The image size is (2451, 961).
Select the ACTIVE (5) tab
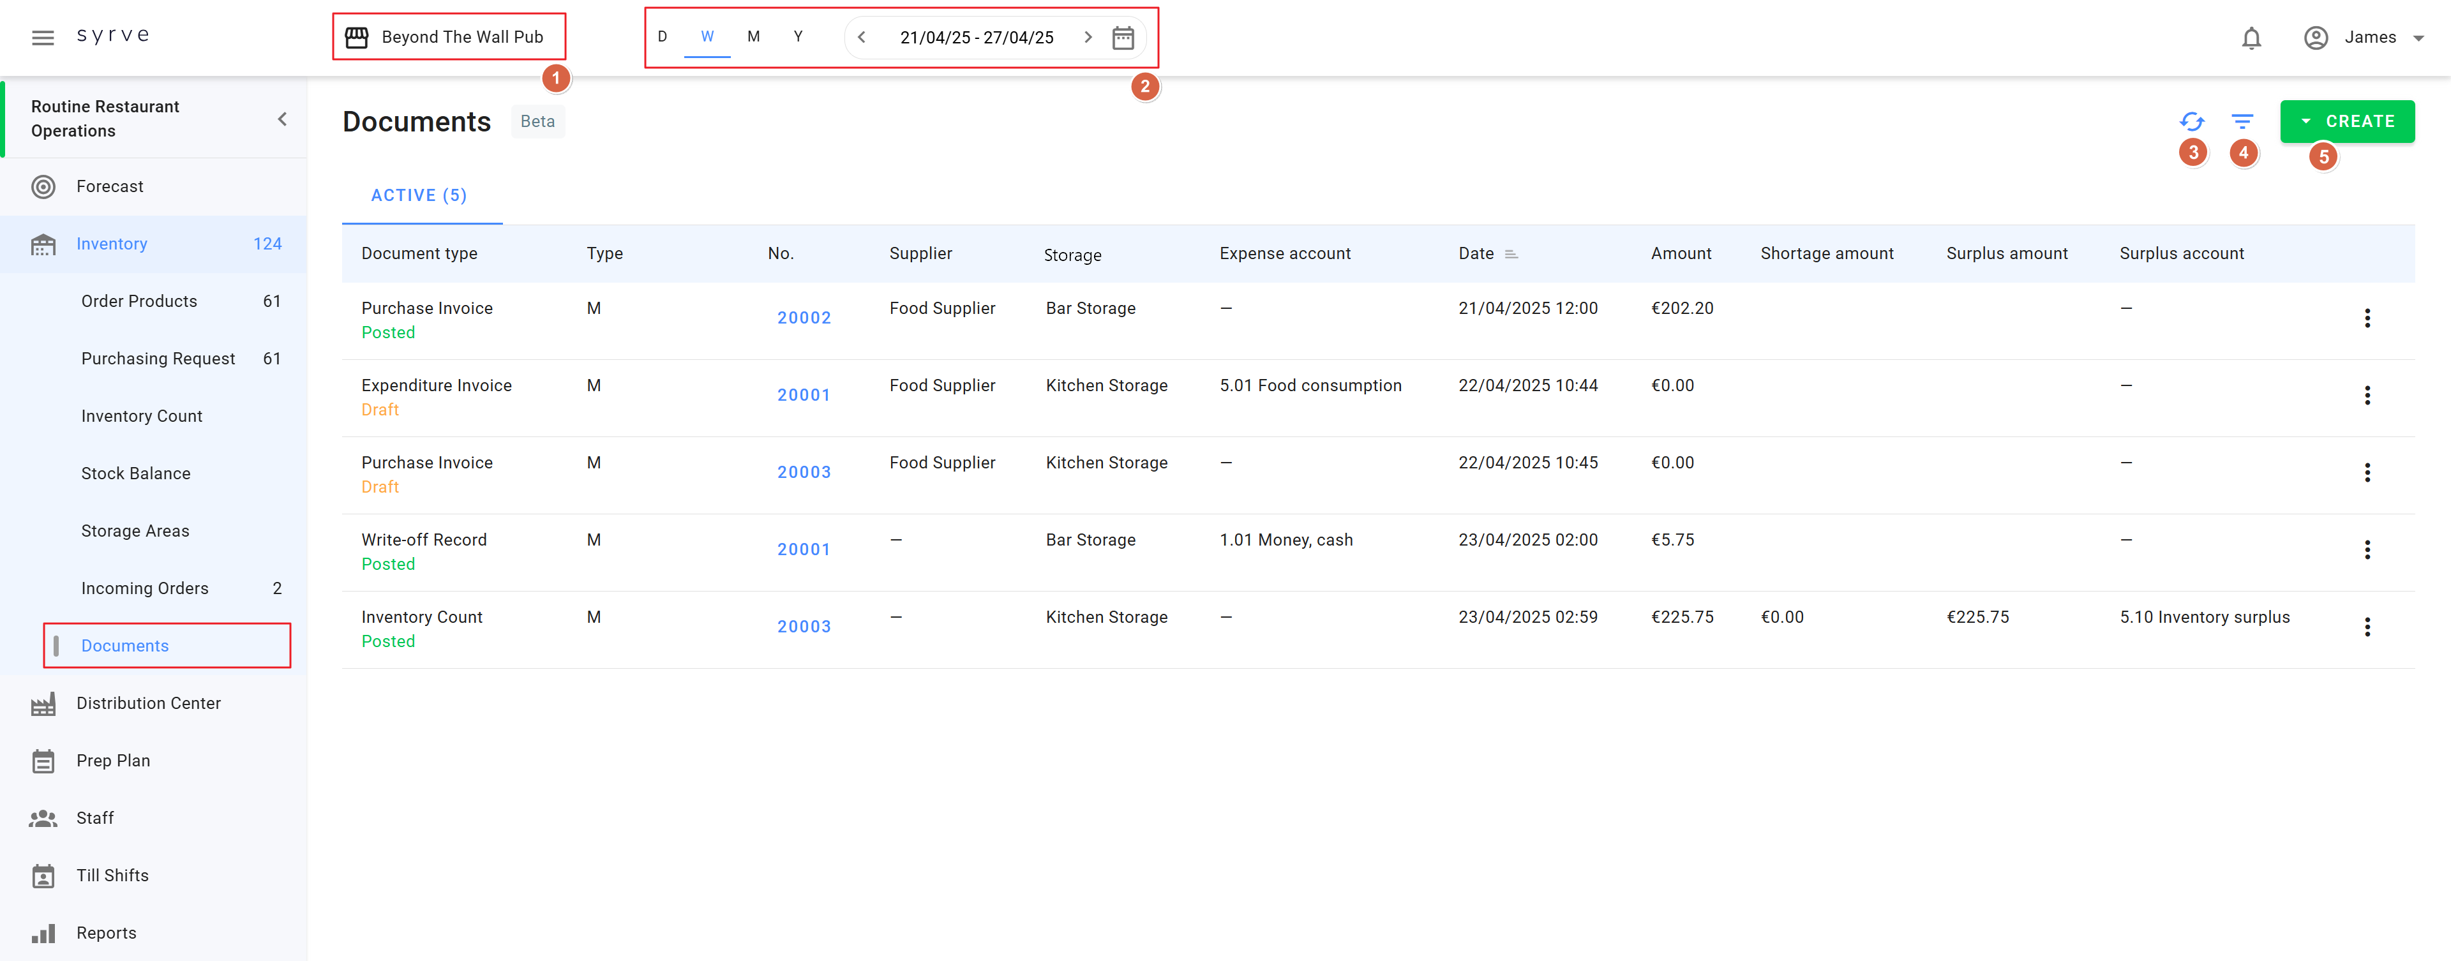(419, 196)
